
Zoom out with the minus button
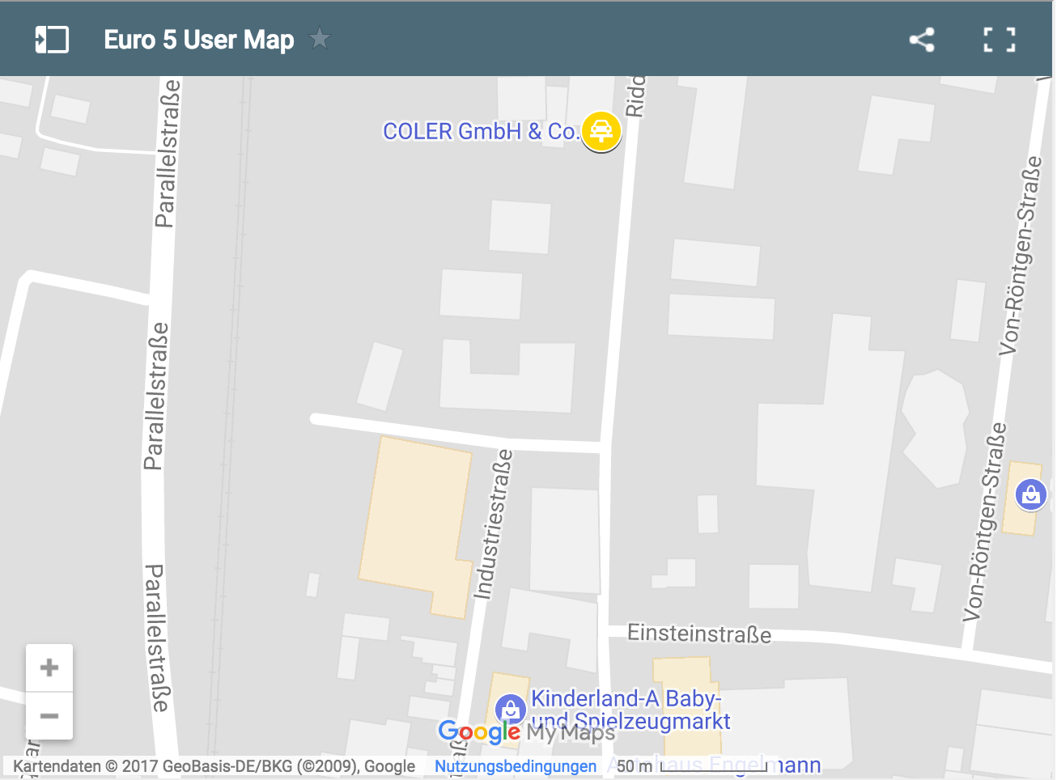(49, 716)
